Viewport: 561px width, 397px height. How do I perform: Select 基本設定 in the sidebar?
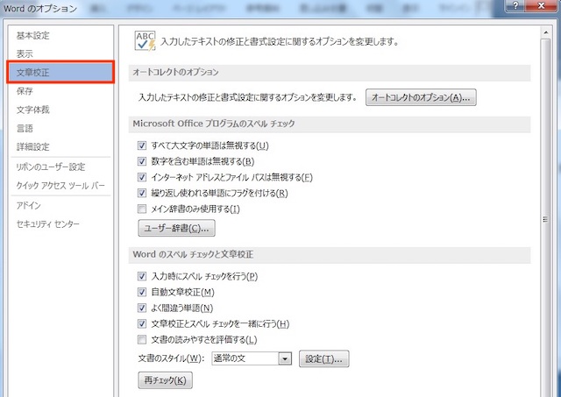pyautogui.click(x=32, y=36)
